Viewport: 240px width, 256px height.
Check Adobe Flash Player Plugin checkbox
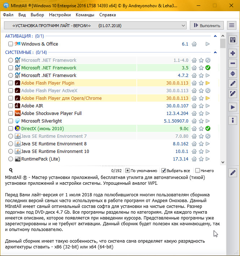[10, 83]
